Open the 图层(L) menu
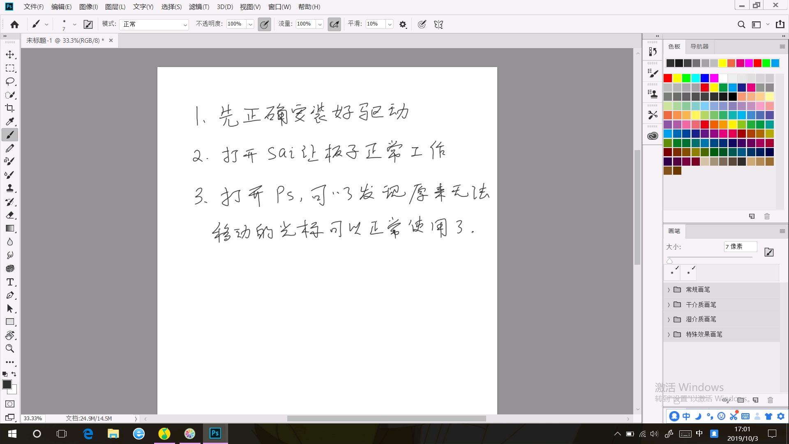This screenshot has width=789, height=444. click(115, 7)
